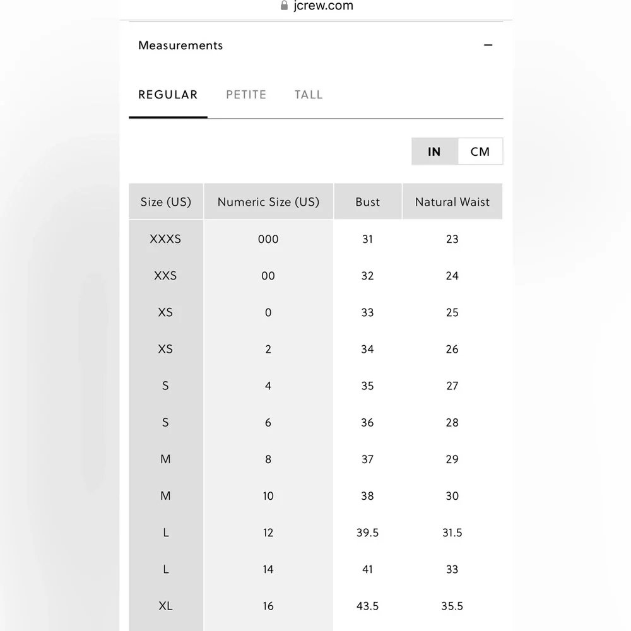Viewport: 631px width, 631px height.
Task: Click the Bust column header
Action: pos(367,202)
